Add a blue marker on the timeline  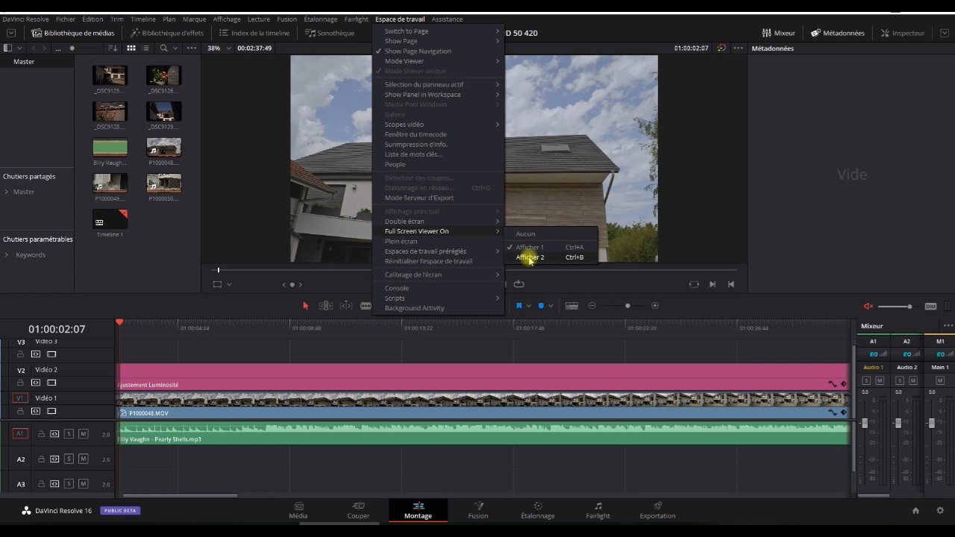(x=541, y=306)
